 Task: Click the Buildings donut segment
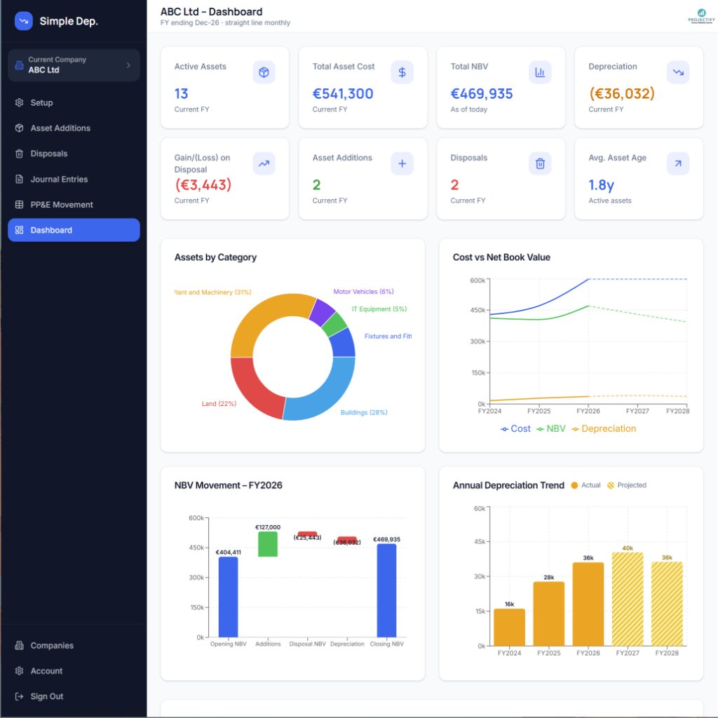tap(326, 395)
